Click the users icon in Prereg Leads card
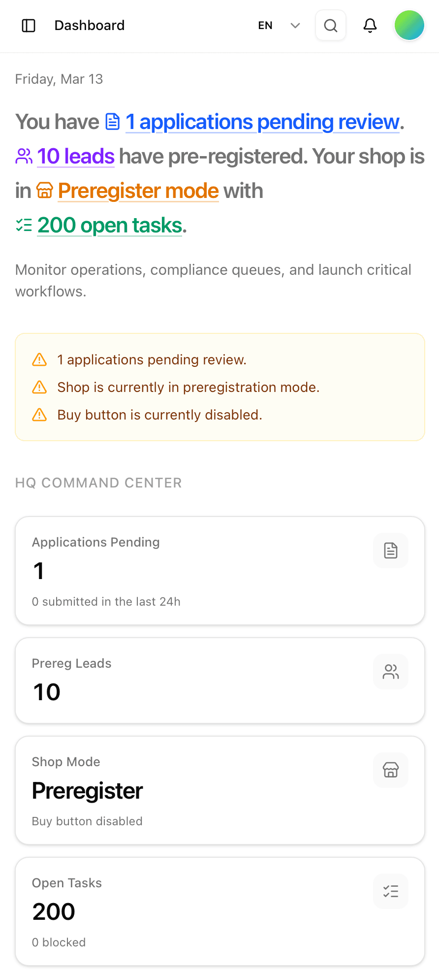Image resolution: width=439 pixels, height=972 pixels. pyautogui.click(x=391, y=672)
